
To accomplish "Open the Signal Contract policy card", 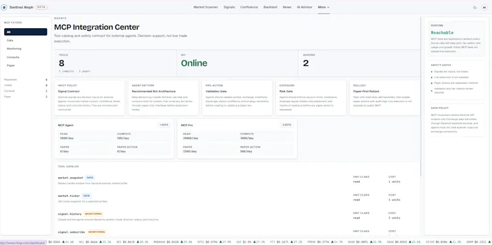I will coord(89,98).
